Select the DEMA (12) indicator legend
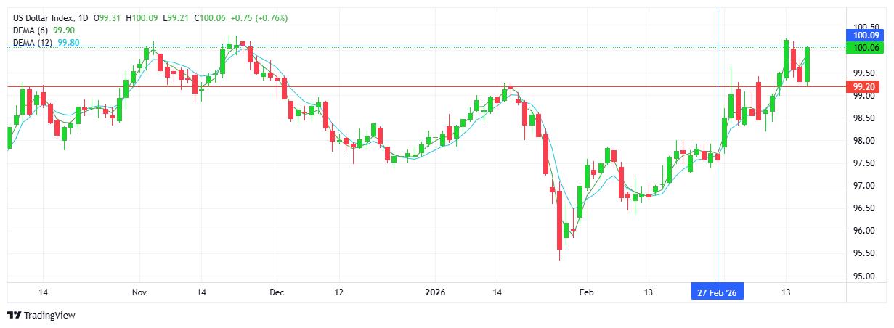This screenshot has width=894, height=328. (x=31, y=43)
